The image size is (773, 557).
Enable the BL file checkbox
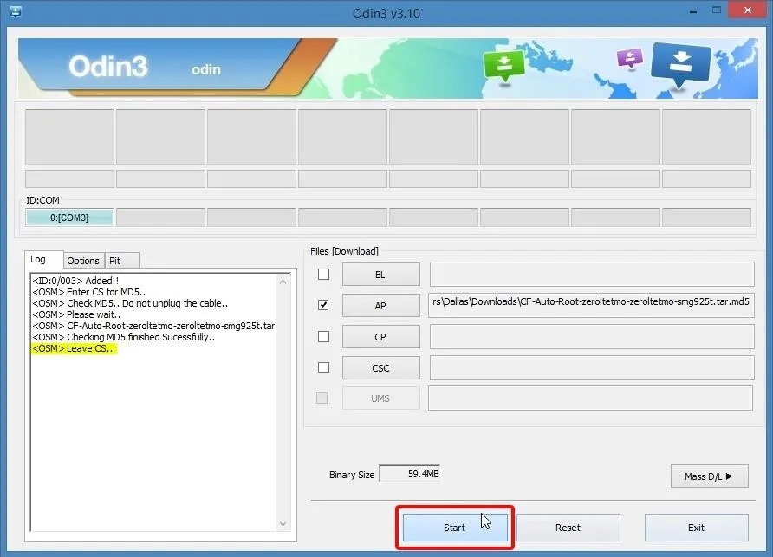click(323, 275)
